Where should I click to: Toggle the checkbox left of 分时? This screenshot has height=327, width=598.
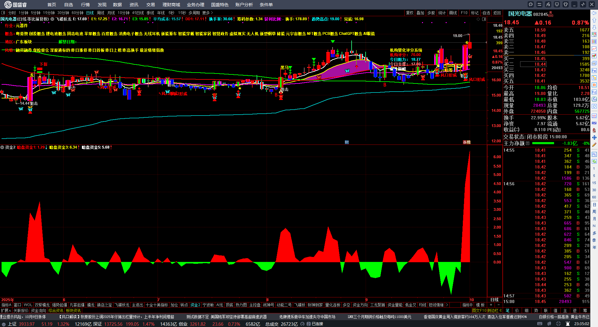pos(3,13)
